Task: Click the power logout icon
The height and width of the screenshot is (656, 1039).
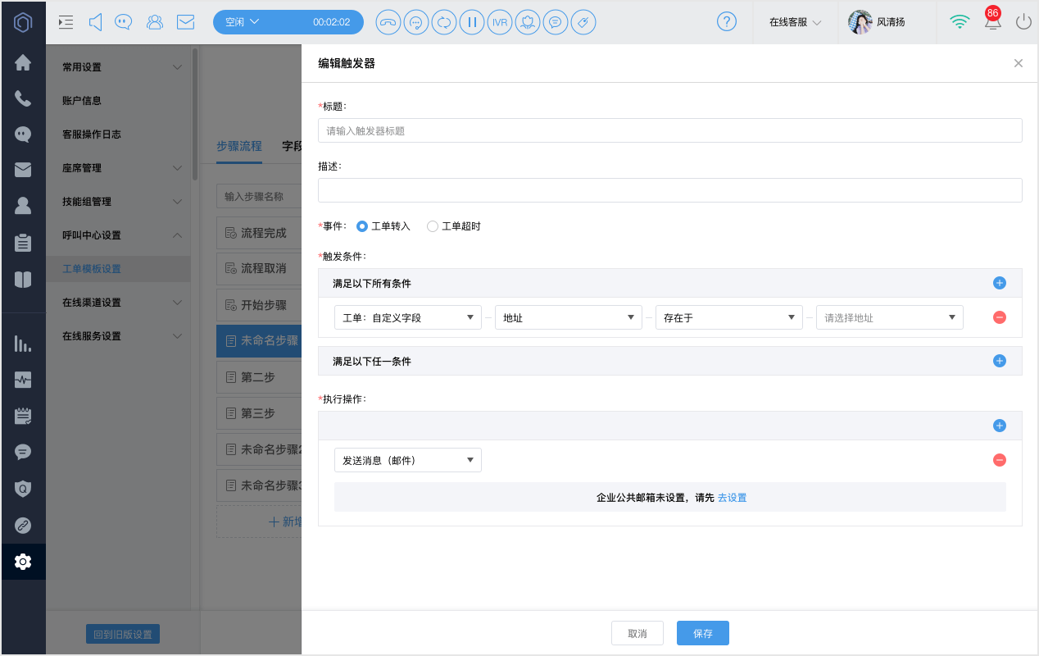Action: point(1023,22)
